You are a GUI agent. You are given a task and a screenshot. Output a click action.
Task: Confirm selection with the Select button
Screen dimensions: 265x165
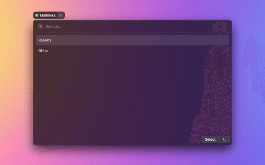tap(210, 139)
